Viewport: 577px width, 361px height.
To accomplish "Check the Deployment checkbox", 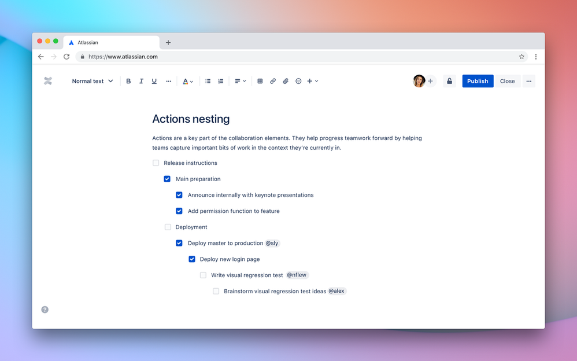I will point(168,227).
